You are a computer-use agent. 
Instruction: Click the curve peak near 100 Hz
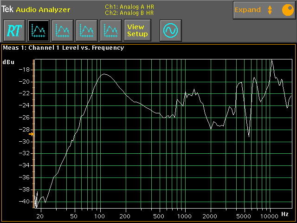[105, 74]
